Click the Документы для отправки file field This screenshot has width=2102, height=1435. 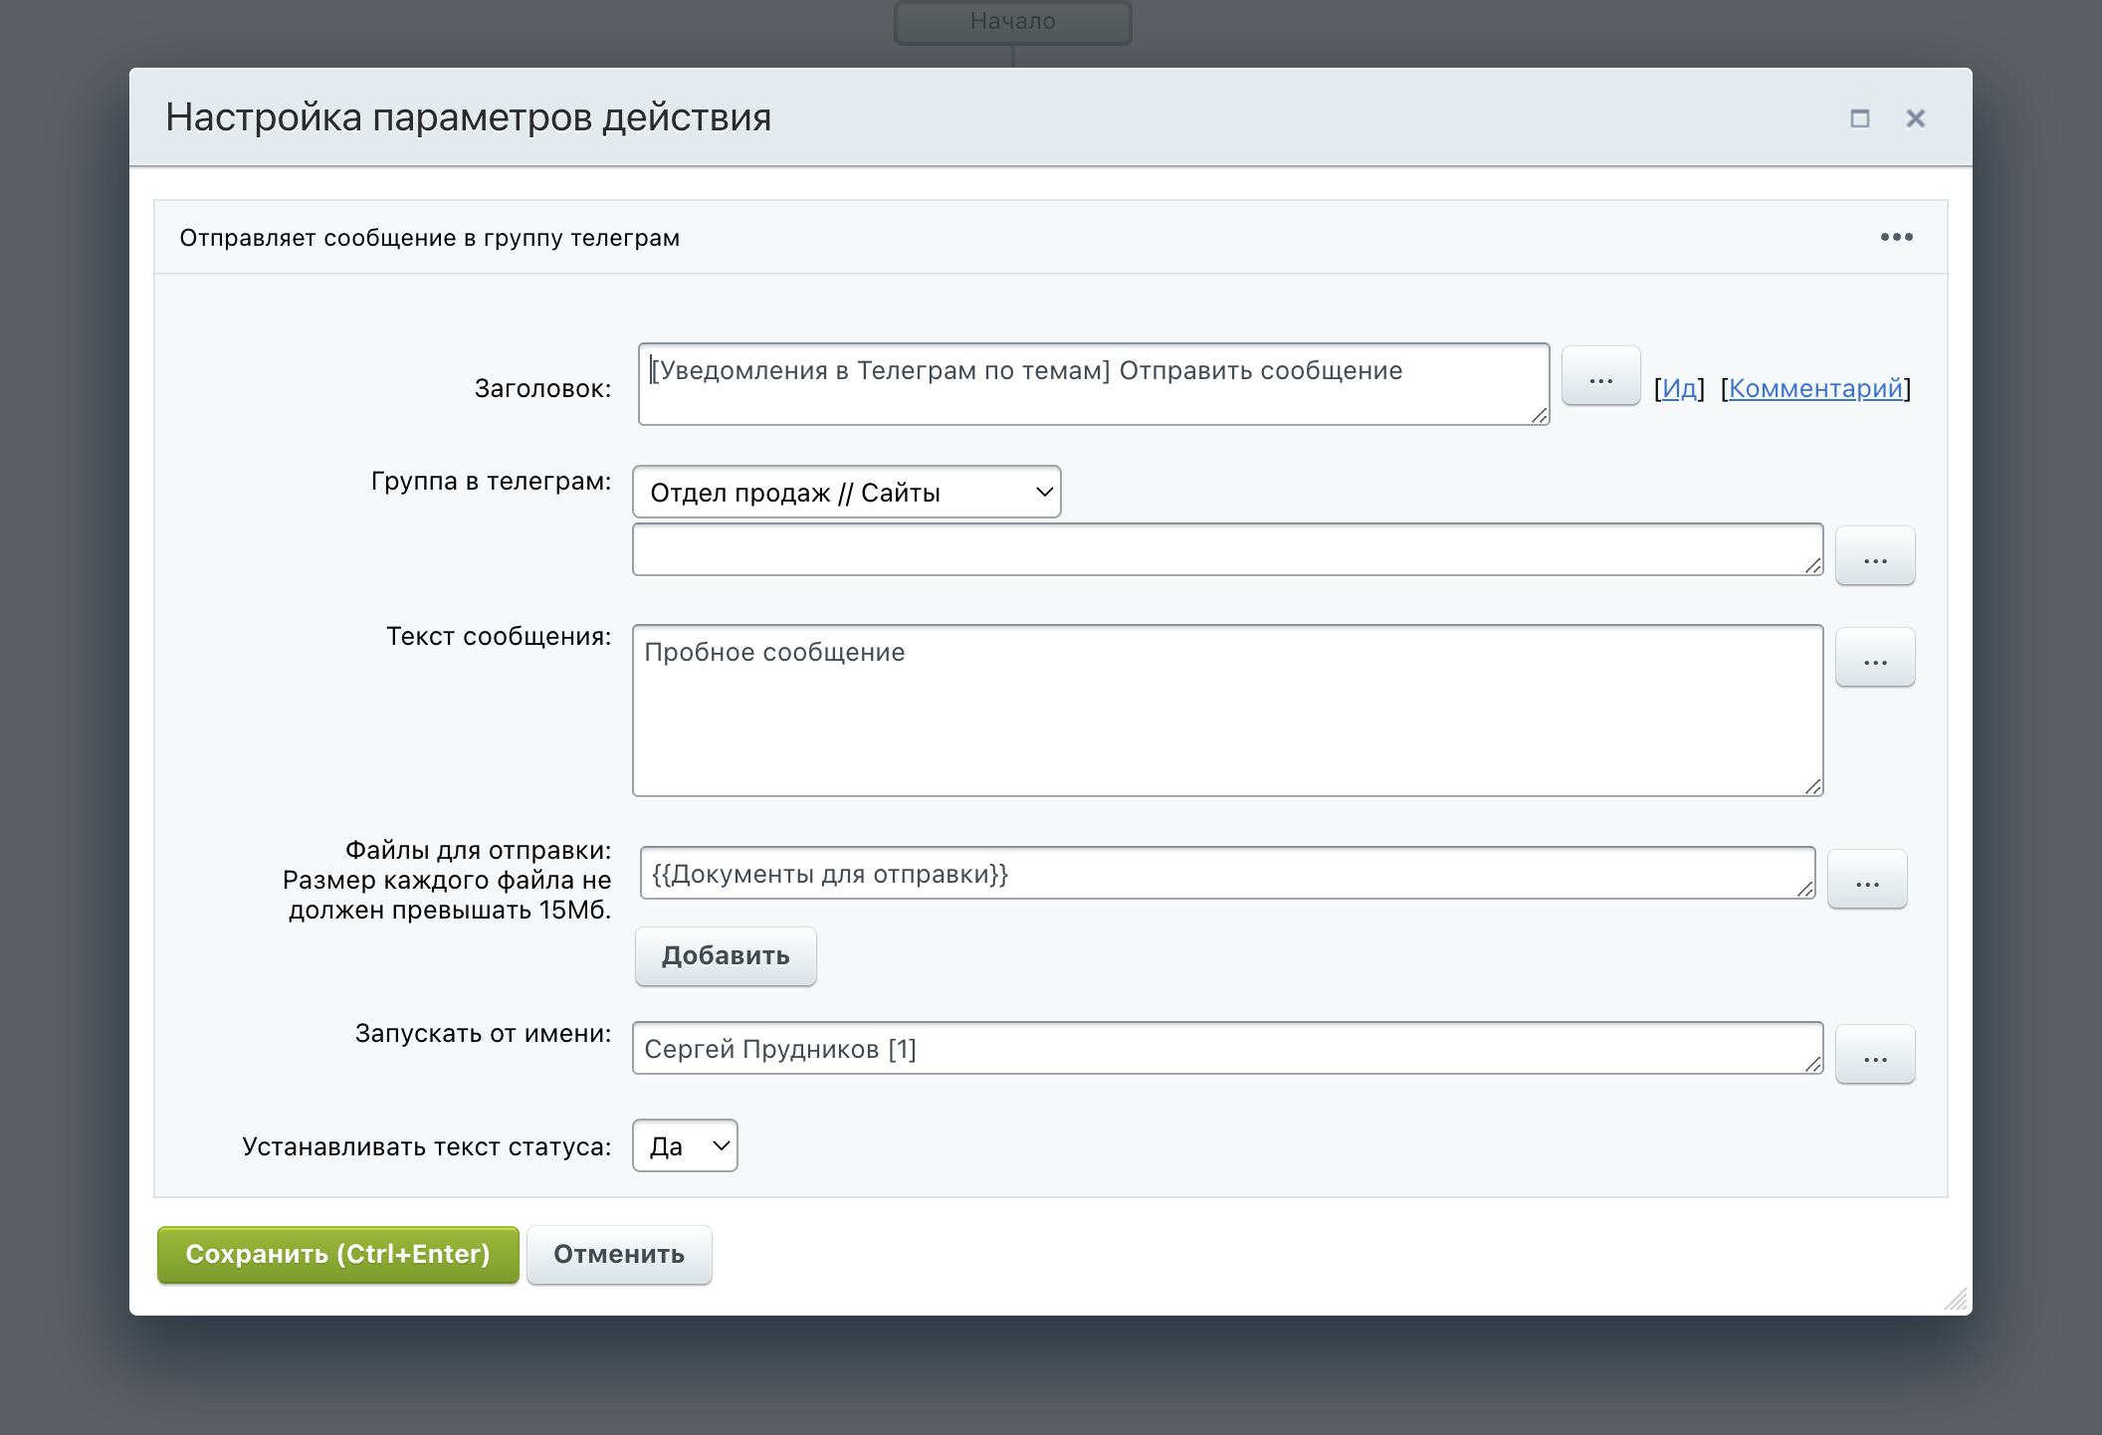(x=1226, y=873)
